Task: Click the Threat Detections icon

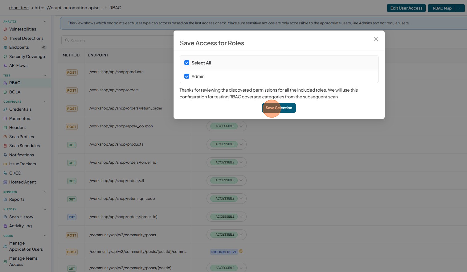Action: (x=5, y=39)
